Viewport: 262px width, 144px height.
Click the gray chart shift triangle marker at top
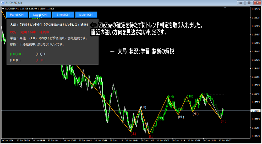click(x=225, y=8)
